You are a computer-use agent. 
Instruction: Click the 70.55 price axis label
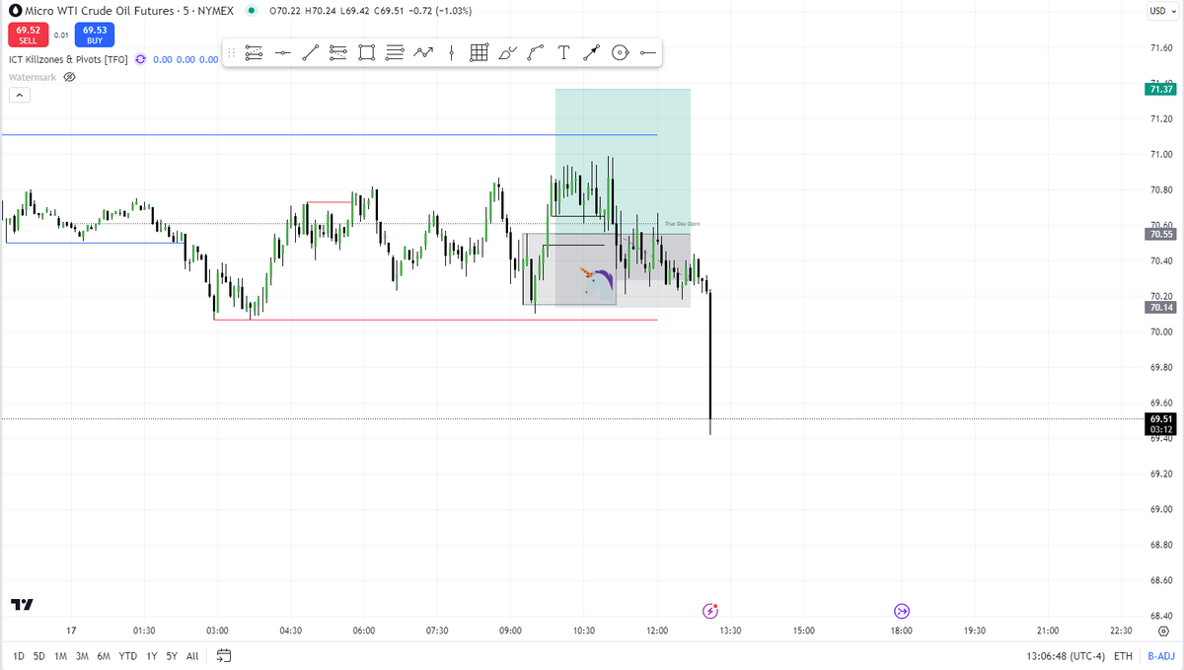click(x=1160, y=235)
